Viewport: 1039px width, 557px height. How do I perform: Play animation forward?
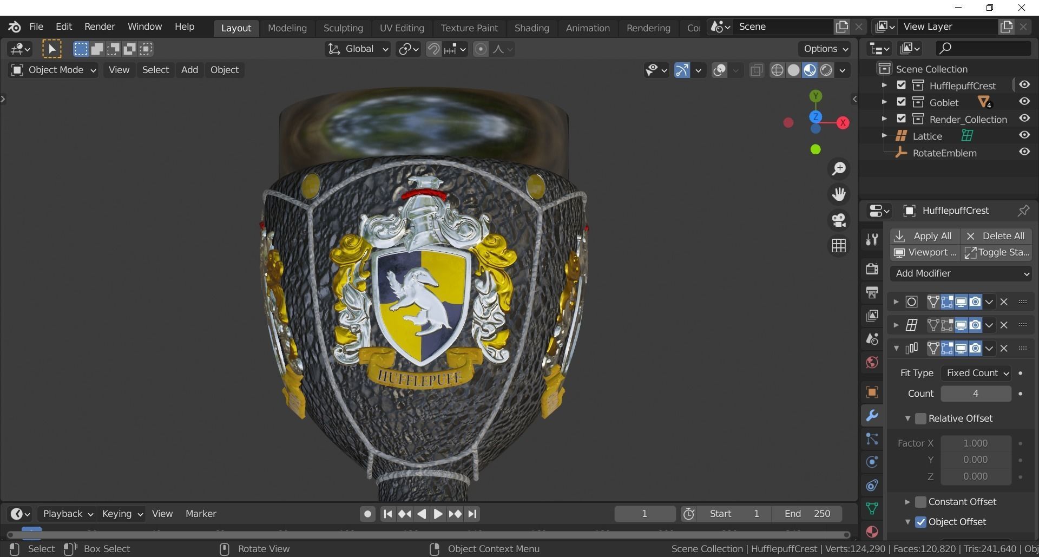[438, 514]
